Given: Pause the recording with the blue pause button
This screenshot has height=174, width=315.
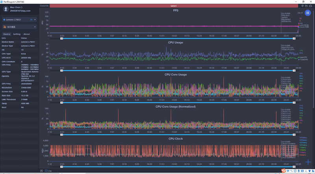Looking at the screenshot, I should [308, 13].
